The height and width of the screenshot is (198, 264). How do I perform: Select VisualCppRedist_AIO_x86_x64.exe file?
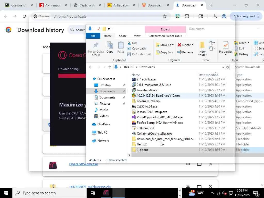click(x=160, y=117)
